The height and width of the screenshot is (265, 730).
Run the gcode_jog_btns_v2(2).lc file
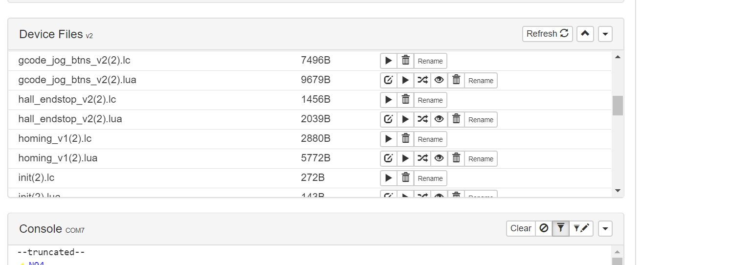(x=389, y=61)
